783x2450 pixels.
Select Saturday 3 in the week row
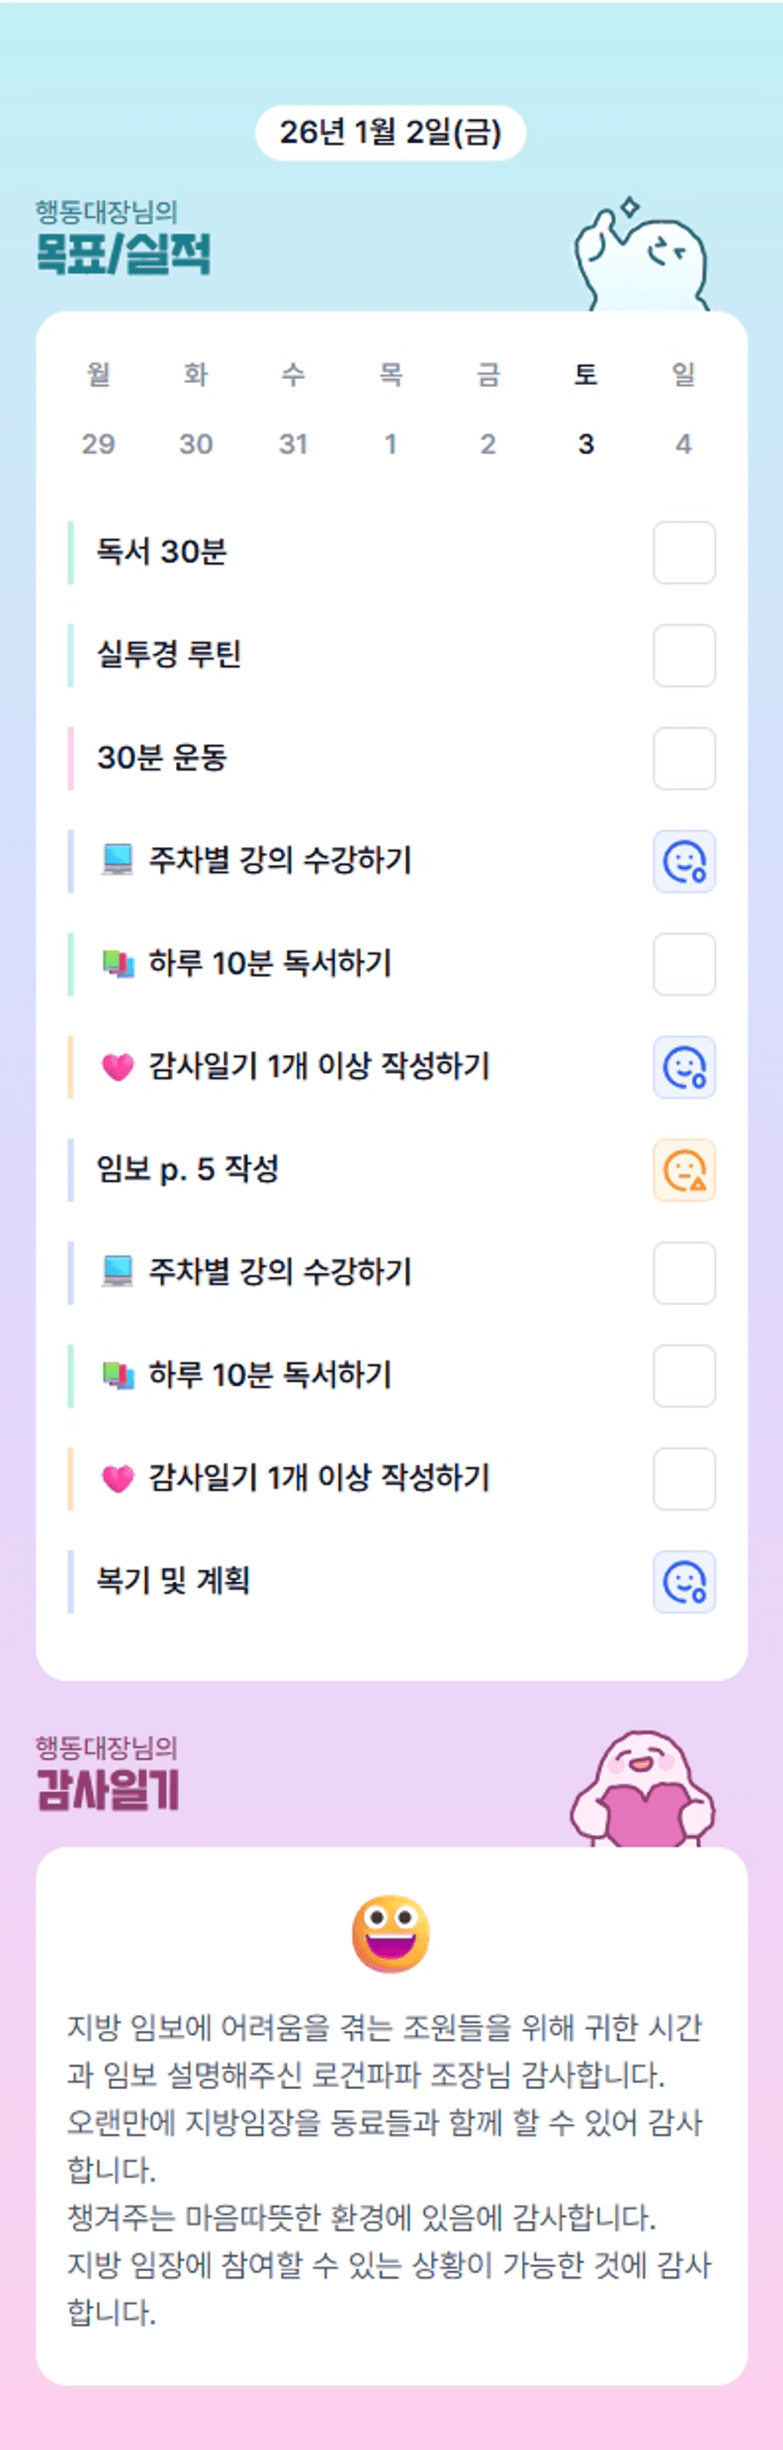click(586, 445)
